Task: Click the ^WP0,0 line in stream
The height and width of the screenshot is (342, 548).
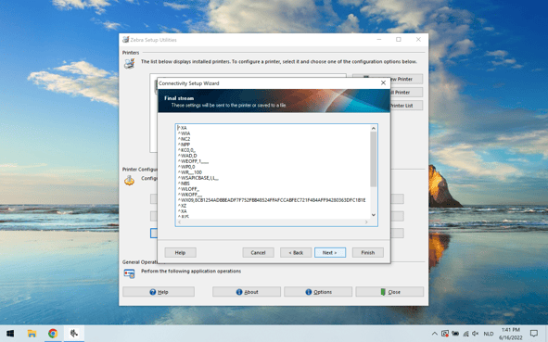Action: tap(186, 167)
